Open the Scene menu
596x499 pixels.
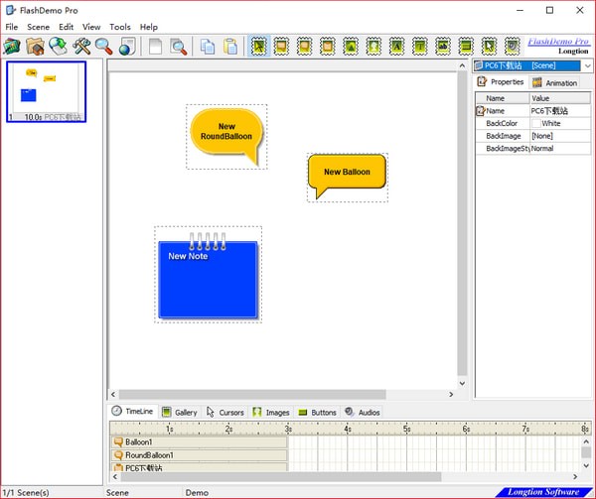(38, 27)
